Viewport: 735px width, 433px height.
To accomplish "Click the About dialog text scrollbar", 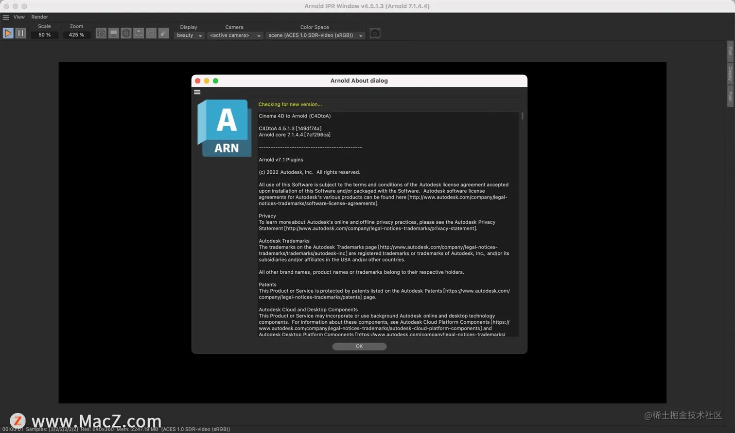I will 523,116.
